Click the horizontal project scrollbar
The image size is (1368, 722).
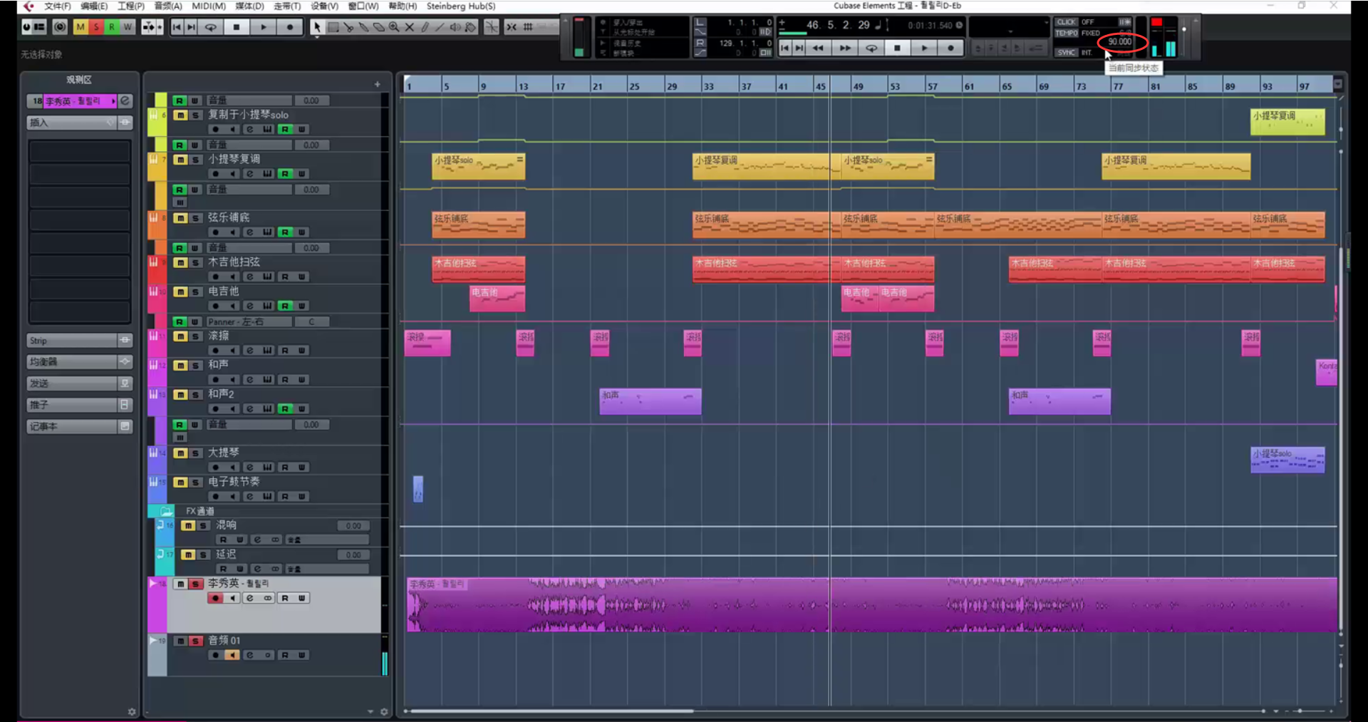coord(550,711)
